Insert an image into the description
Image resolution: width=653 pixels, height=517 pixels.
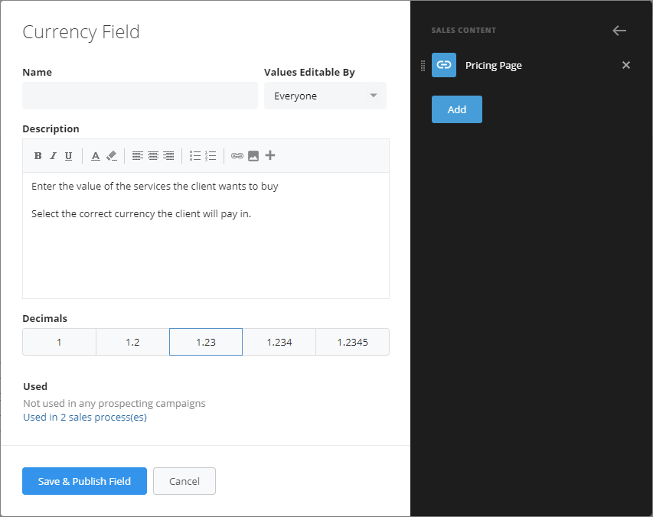(x=253, y=155)
